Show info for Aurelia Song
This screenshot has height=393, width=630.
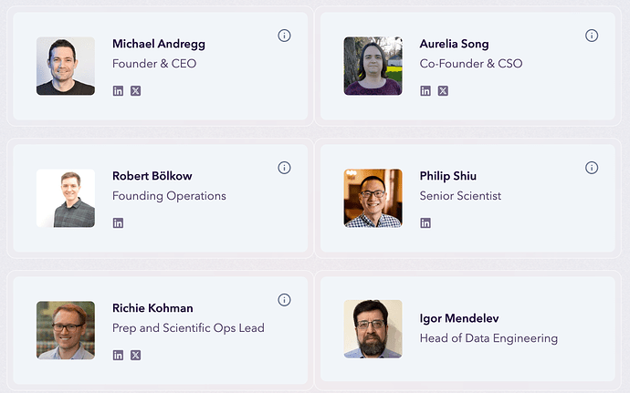pos(592,36)
